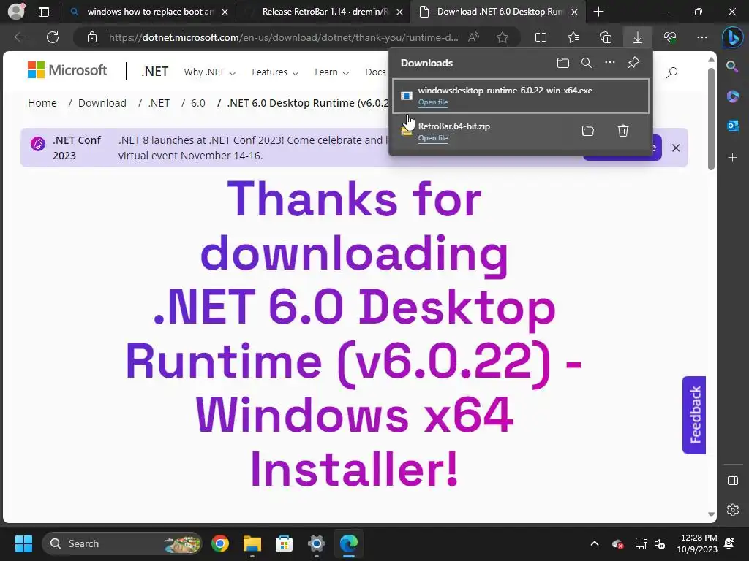749x561 pixels.
Task: Click the taskbar Search box
Action: [122, 543]
